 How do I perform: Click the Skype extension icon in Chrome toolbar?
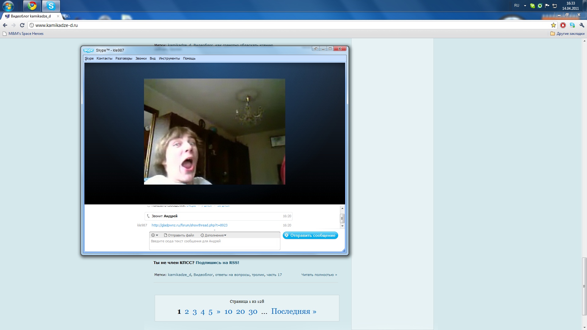click(x=572, y=25)
